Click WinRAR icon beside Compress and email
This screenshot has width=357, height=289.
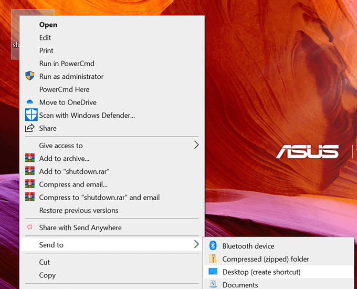click(30, 184)
